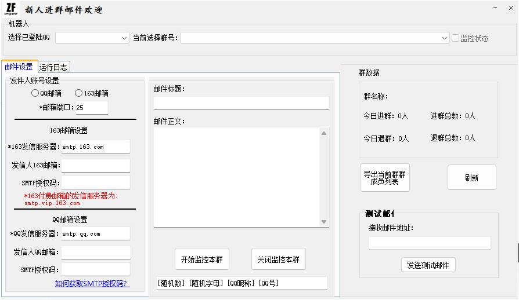Click the 邮件正文 scrollbar up arrow

click(x=324, y=133)
